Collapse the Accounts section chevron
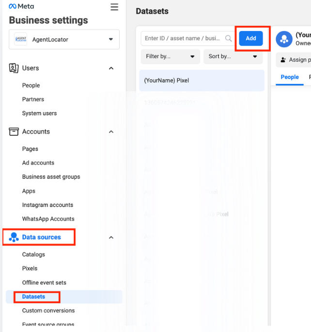The width and height of the screenshot is (311, 332). (111, 132)
